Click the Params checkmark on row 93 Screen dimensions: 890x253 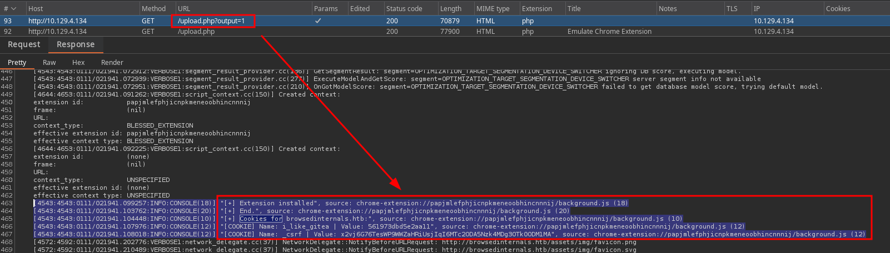318,21
